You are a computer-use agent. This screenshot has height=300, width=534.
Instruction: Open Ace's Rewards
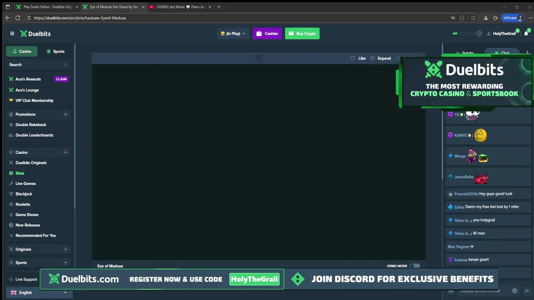(x=28, y=79)
